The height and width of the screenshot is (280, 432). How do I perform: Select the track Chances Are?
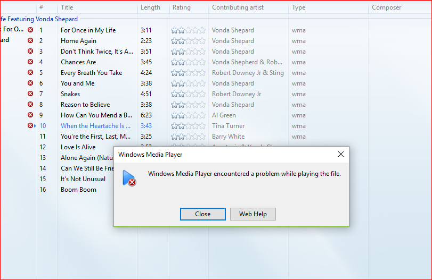78,62
